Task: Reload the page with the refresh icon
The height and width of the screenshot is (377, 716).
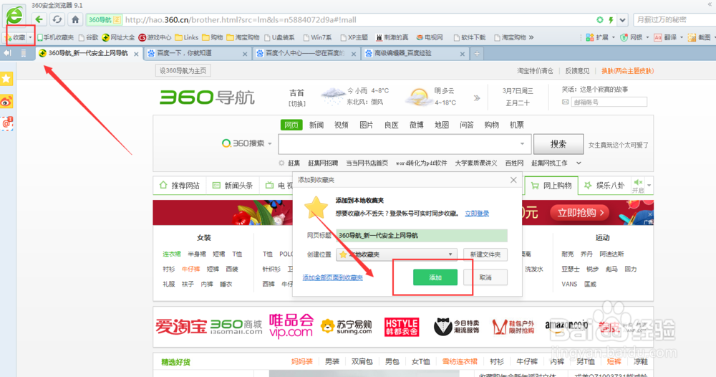Action: pyautogui.click(x=57, y=19)
